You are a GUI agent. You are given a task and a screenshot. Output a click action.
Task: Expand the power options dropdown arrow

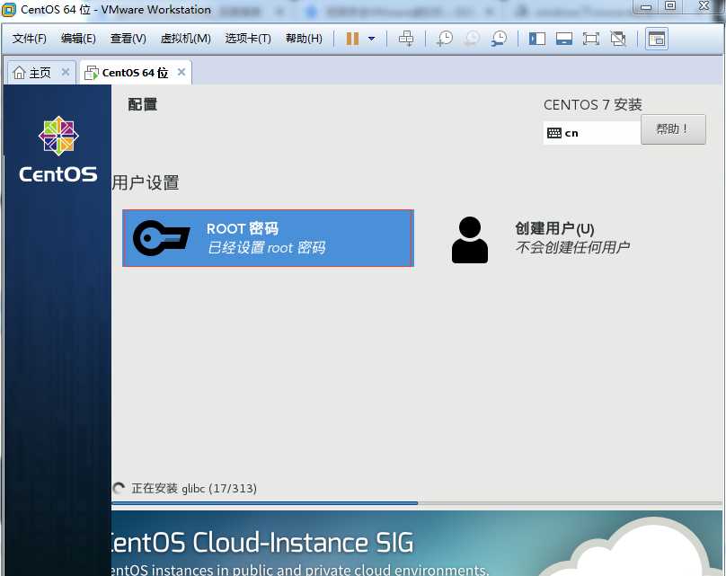371,39
